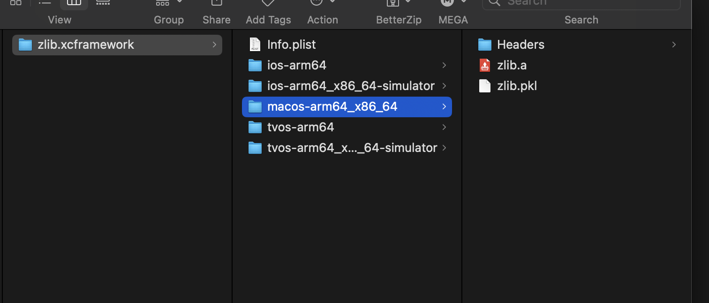
Task: Open the Group dropdown arrow
Action: click(x=180, y=2)
